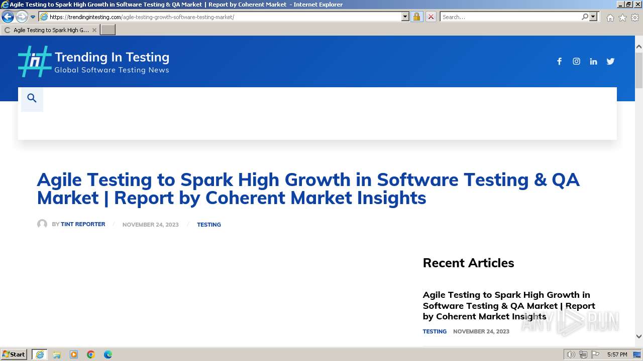Click the site search magnifier icon

[32, 98]
